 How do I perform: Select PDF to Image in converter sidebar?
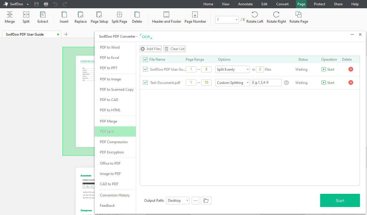(x=115, y=79)
